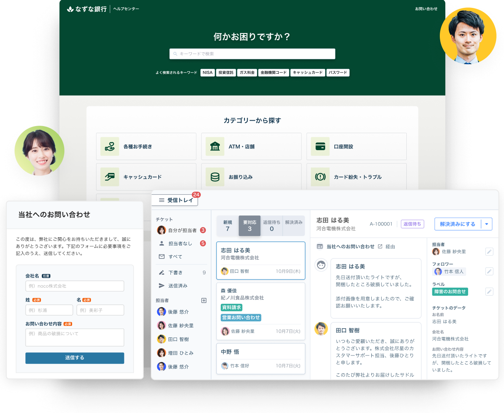Select assignee 田口 智樹 in sidebar

coord(173,339)
